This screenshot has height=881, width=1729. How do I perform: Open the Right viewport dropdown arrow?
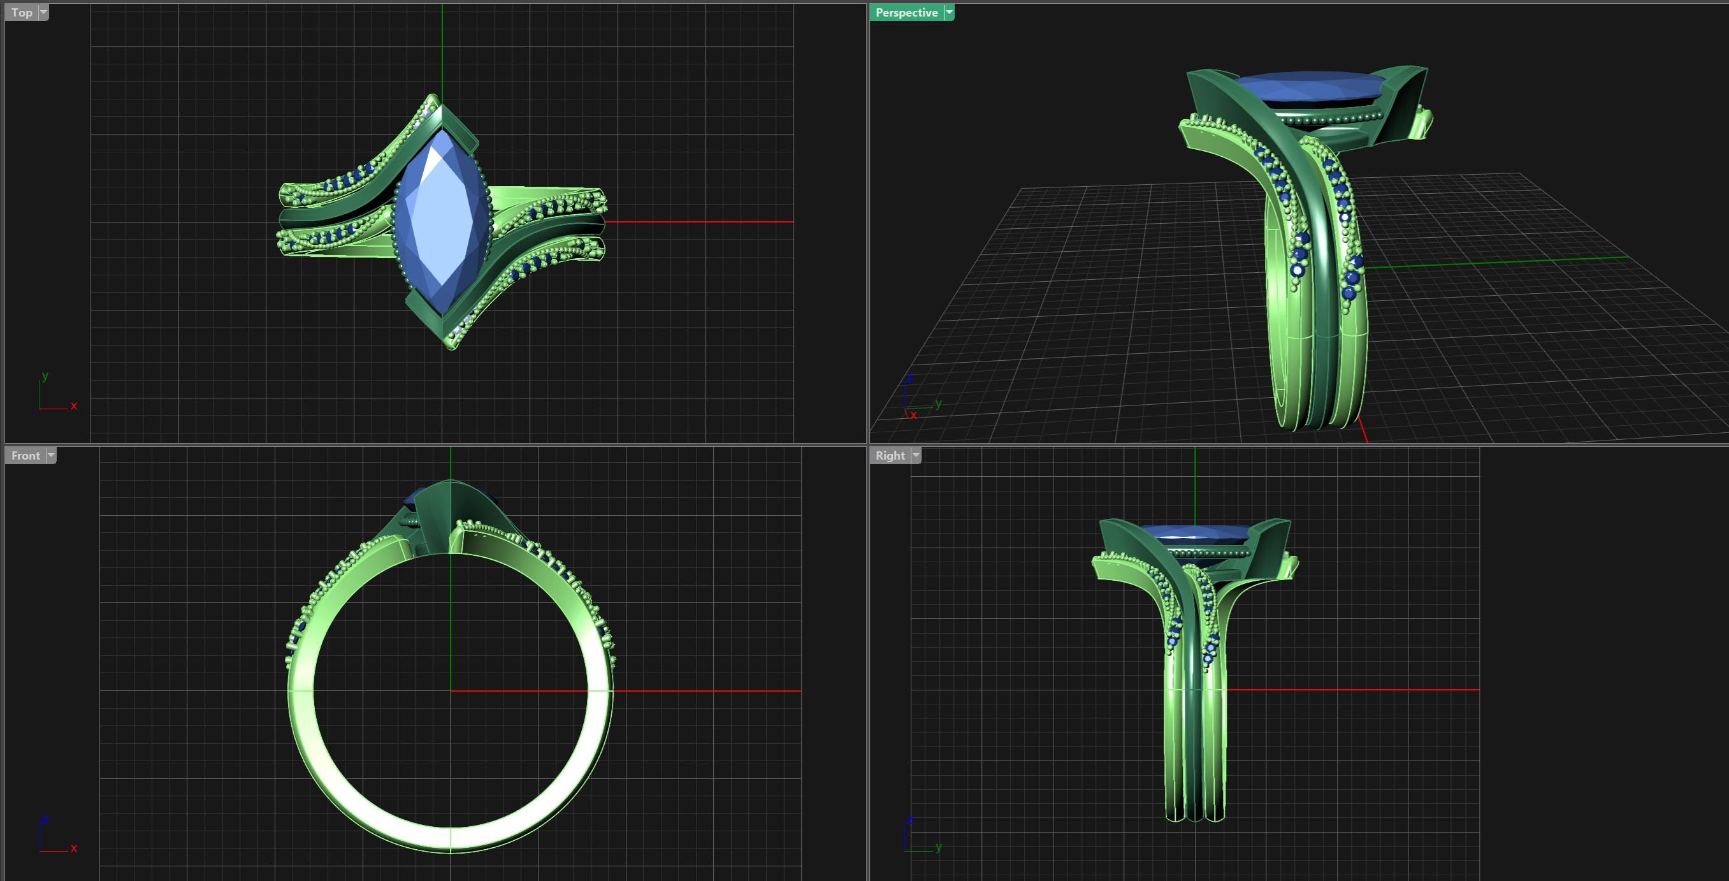(916, 455)
